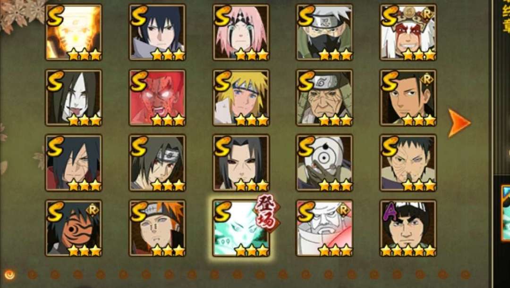Select the highlighted cyan glowing character tile
This screenshot has height=288, width=510.
pos(241,228)
